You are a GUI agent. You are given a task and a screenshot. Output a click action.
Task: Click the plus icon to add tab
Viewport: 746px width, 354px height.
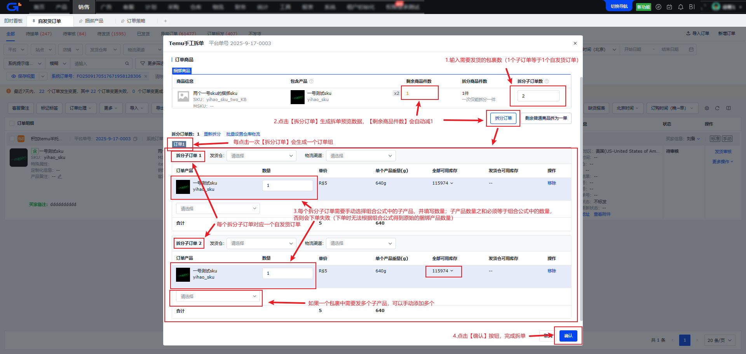166,21
